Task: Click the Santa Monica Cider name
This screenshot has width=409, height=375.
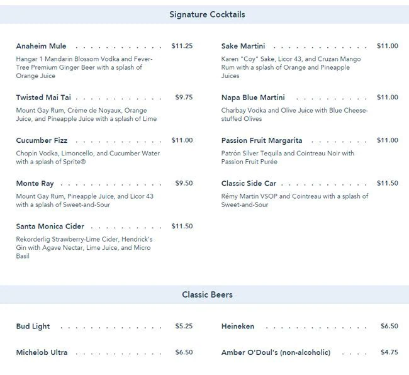Action: pos(50,227)
